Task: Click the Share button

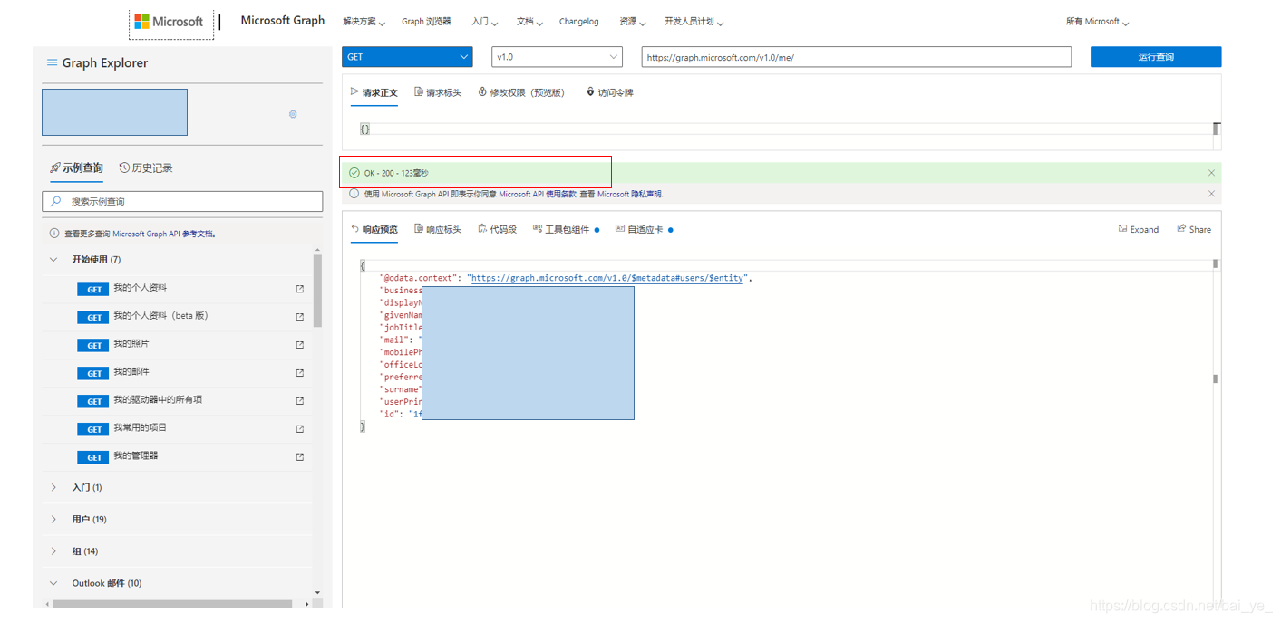Action: (x=1194, y=230)
